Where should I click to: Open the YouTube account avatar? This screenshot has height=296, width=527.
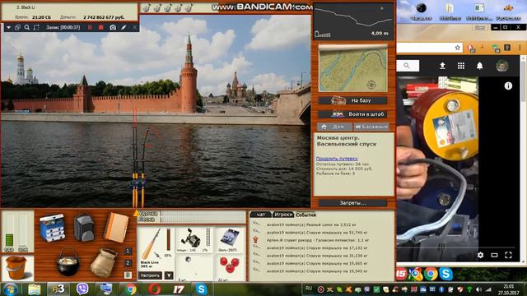coord(502,66)
